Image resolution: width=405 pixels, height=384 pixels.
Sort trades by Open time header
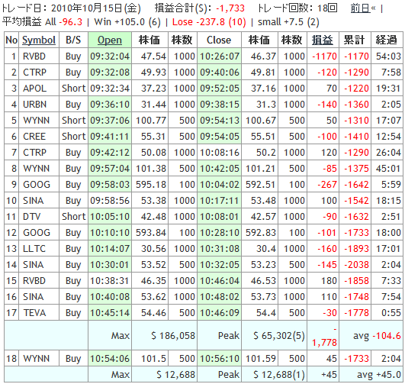coord(110,40)
